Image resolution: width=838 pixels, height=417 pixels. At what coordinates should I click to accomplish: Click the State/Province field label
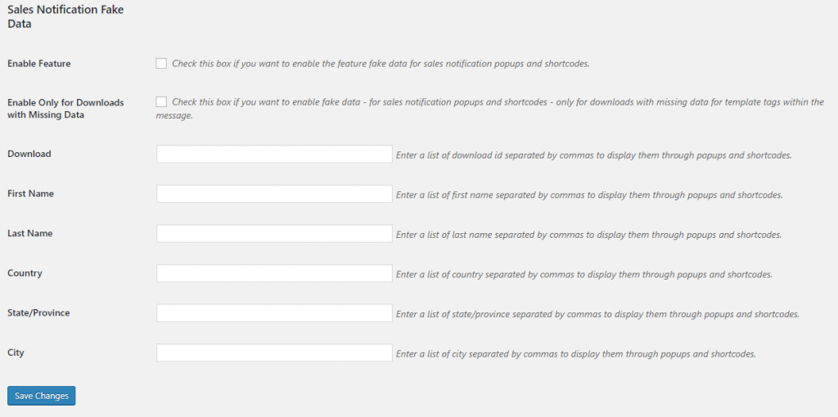[x=38, y=312]
